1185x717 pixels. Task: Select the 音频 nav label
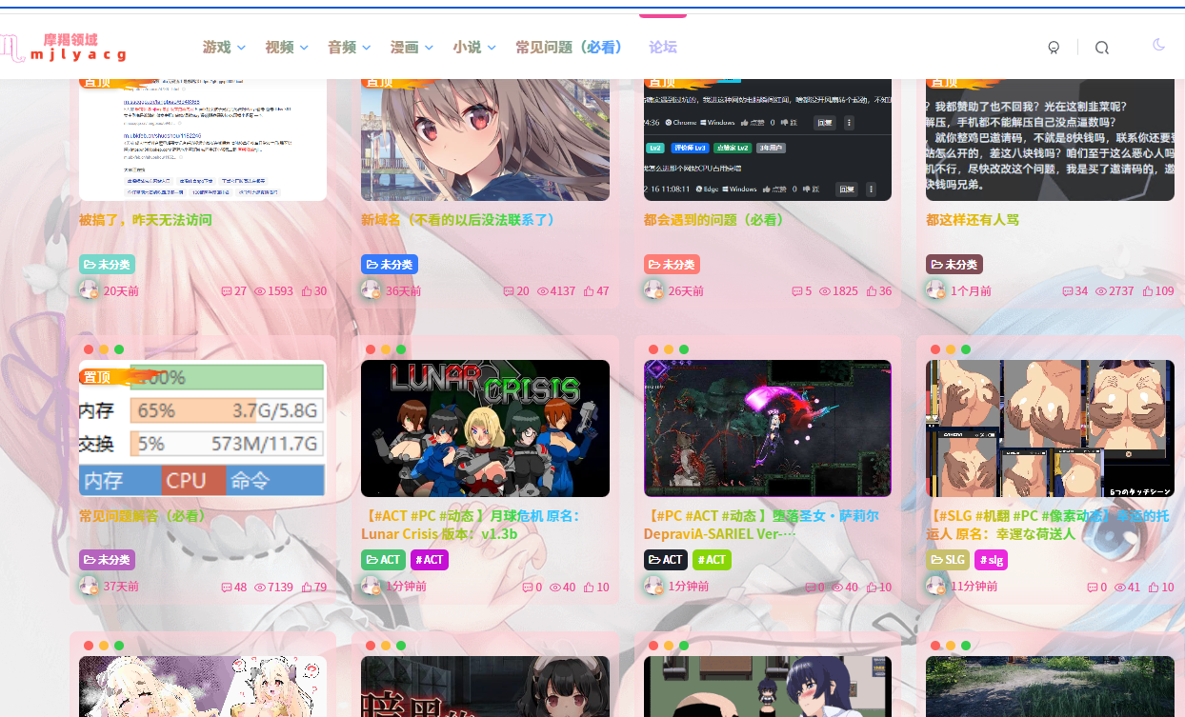click(342, 48)
